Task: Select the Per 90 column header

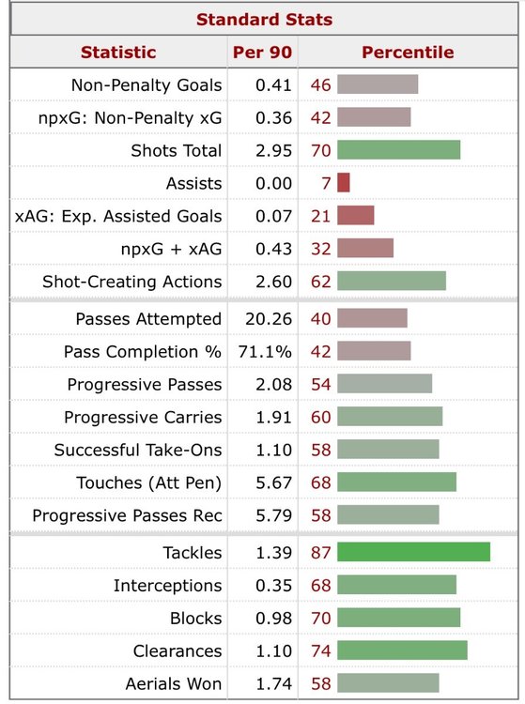Action: [x=262, y=52]
